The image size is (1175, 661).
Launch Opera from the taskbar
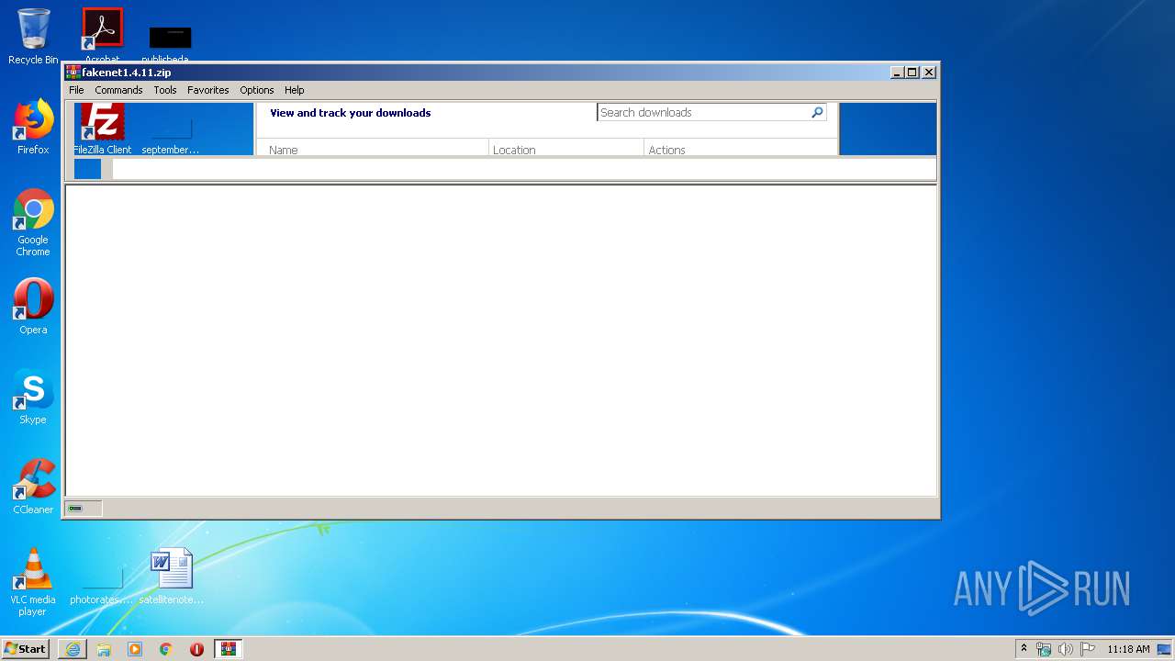tap(196, 649)
